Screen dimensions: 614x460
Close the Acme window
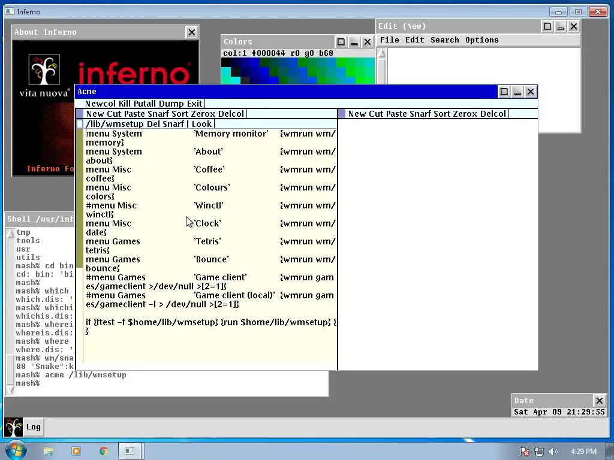(531, 92)
